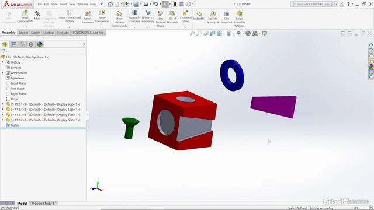Screen dimensions: 374x210
Task: Open the Insert menu
Action: click(63, 4)
